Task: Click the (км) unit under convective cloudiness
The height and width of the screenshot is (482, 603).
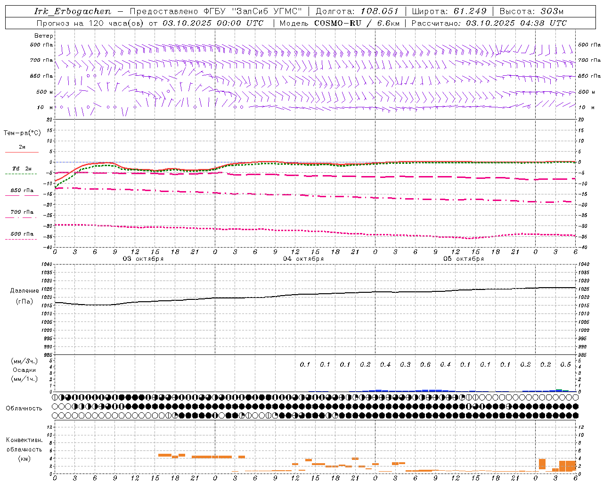Action: click(24, 458)
